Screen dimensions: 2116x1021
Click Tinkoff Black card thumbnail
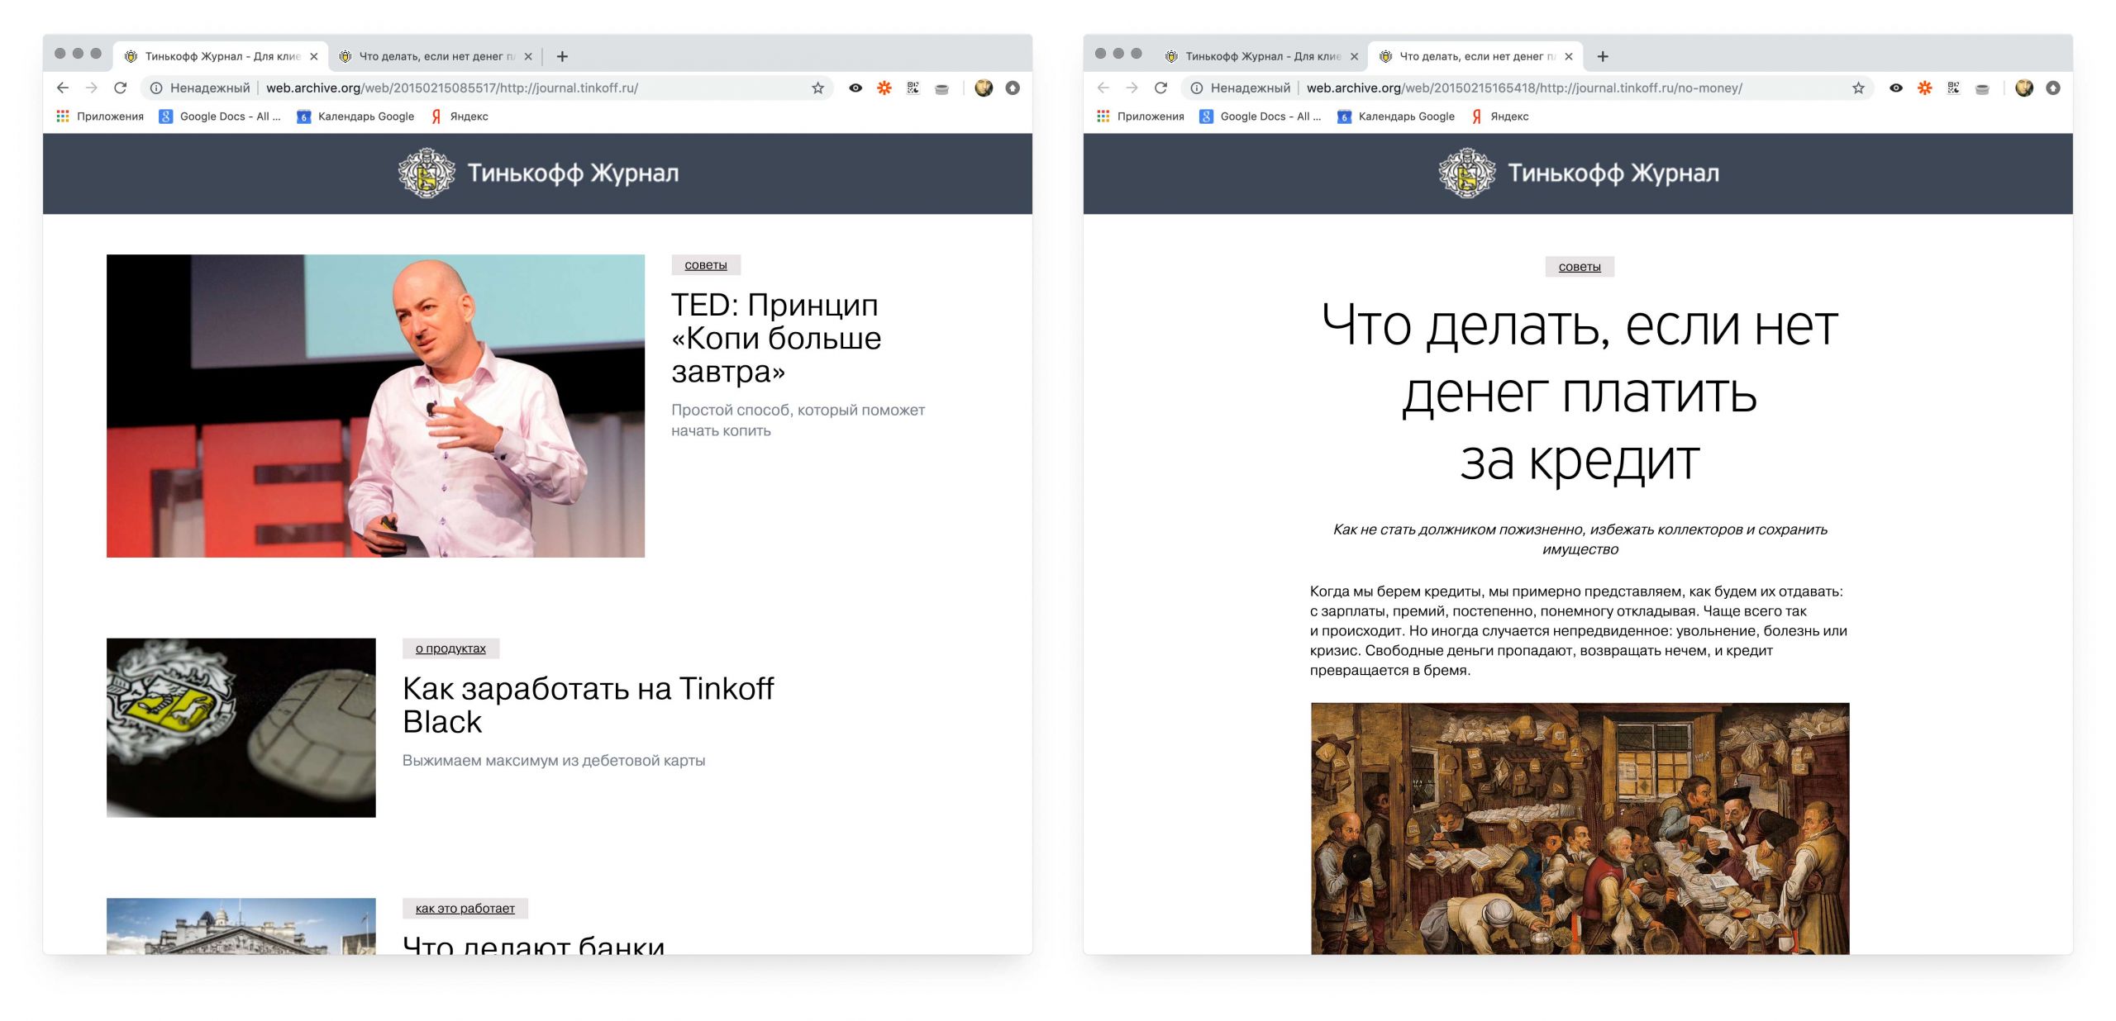point(241,728)
